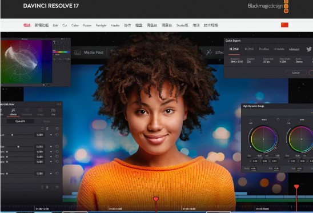Click timecode 01:00:16:00 on the ruler

click(x=189, y=209)
